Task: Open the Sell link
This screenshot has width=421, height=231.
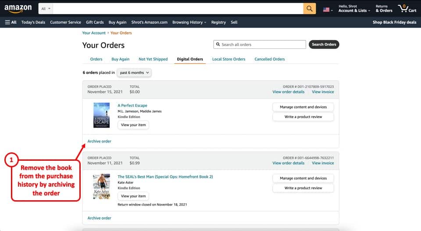Action: [x=234, y=22]
